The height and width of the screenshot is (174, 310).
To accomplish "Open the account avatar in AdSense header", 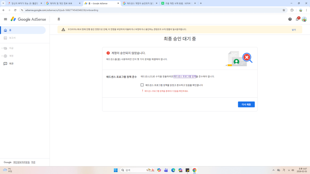I will [304, 19].
